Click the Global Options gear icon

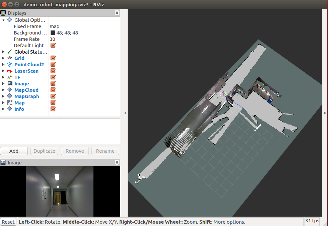pos(10,20)
